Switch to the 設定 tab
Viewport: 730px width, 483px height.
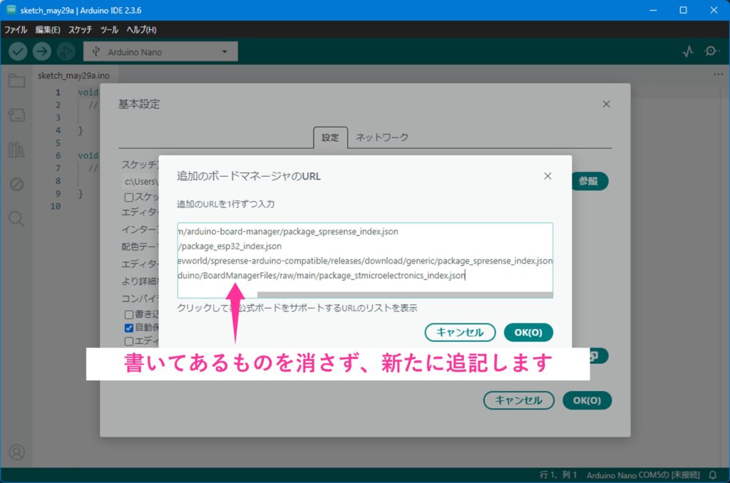330,137
